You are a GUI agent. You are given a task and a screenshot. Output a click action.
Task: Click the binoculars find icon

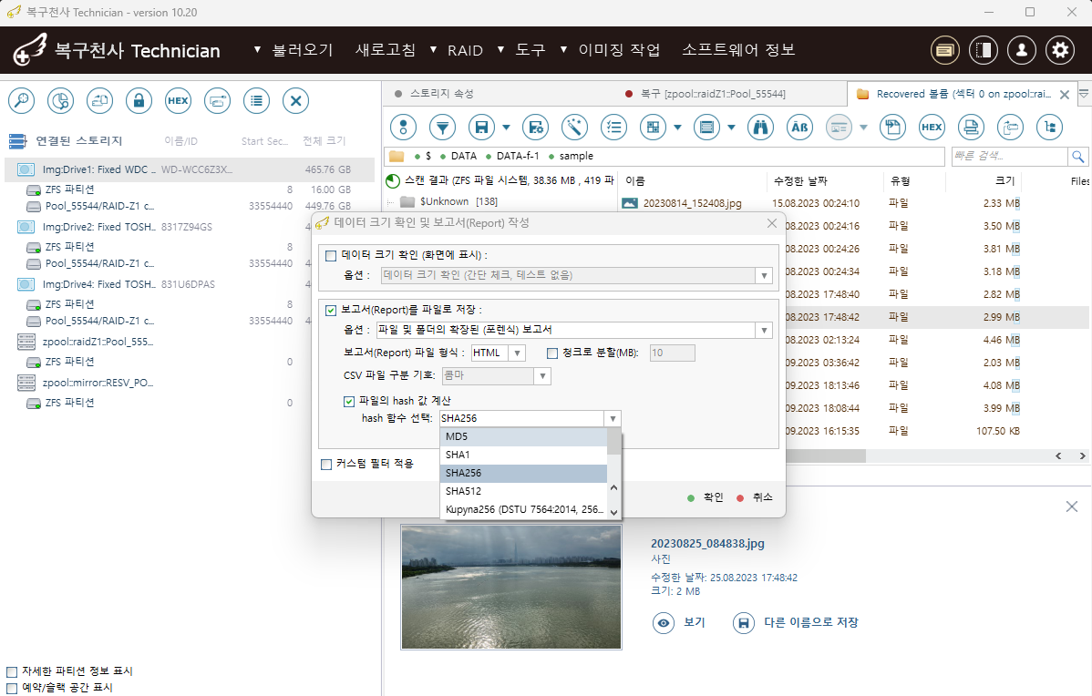coord(760,128)
